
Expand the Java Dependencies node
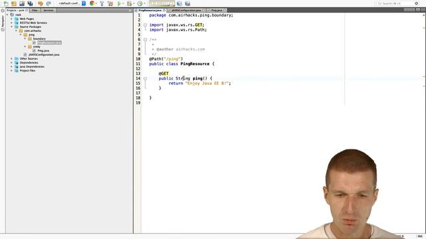pos(12,66)
